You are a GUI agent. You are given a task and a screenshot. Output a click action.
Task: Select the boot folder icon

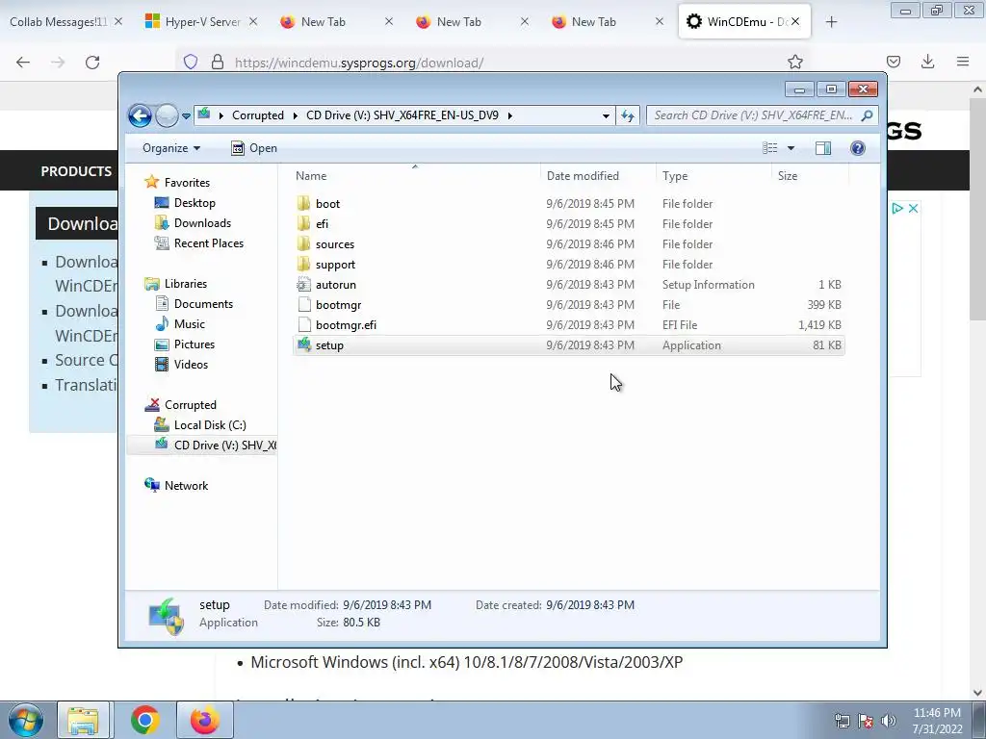pyautogui.click(x=303, y=204)
